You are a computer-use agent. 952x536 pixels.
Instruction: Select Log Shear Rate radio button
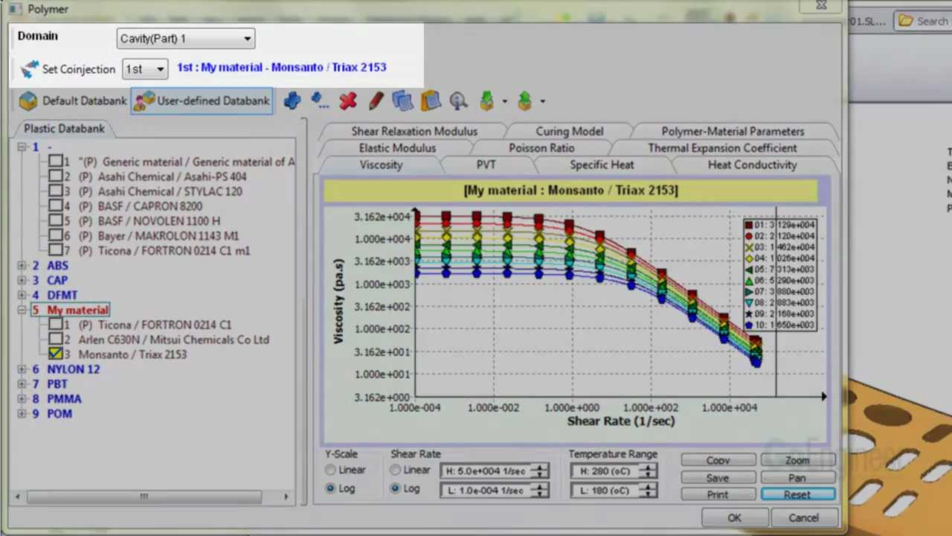coord(396,488)
